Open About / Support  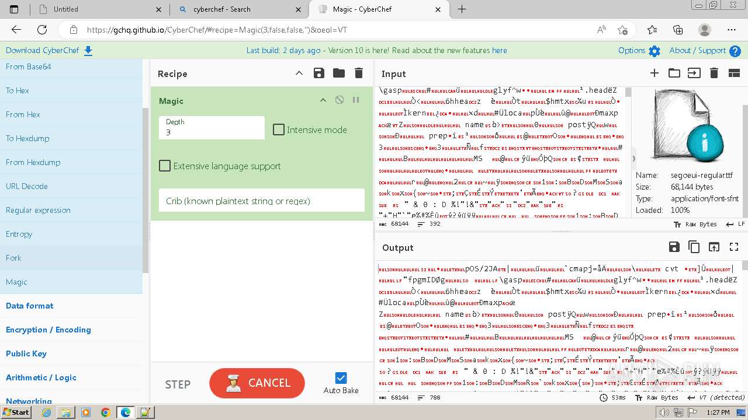pos(705,51)
